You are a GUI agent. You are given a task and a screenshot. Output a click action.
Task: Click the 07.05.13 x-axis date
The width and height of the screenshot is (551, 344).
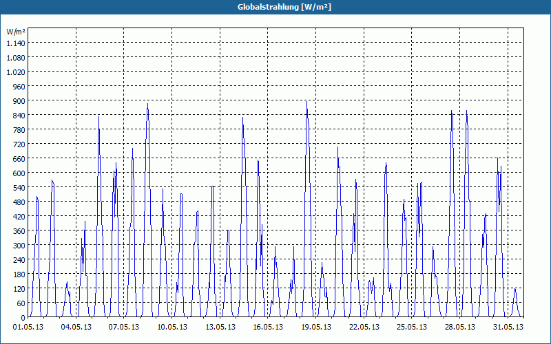coord(124,327)
